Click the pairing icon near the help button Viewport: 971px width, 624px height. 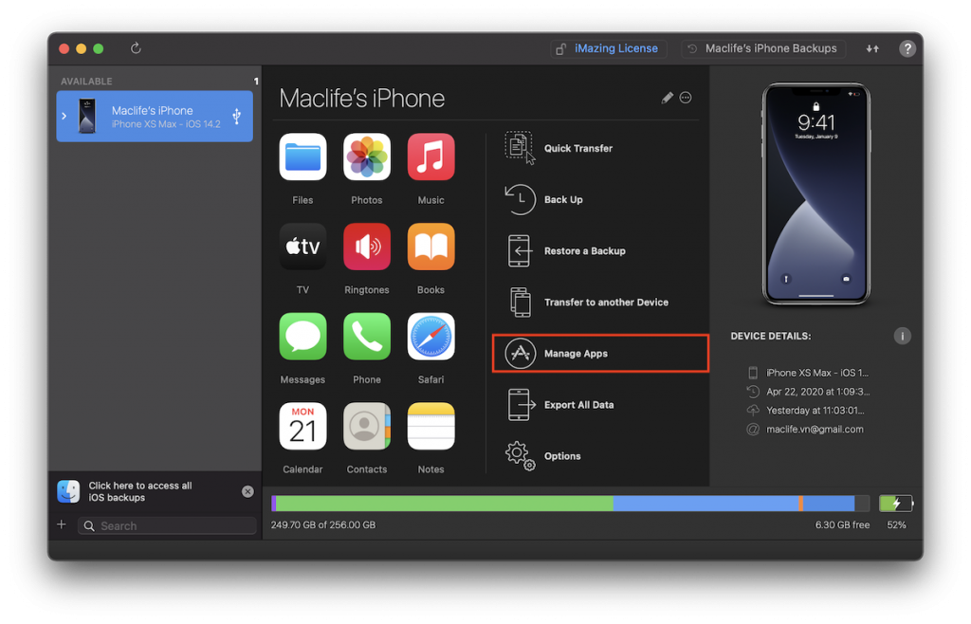(871, 48)
